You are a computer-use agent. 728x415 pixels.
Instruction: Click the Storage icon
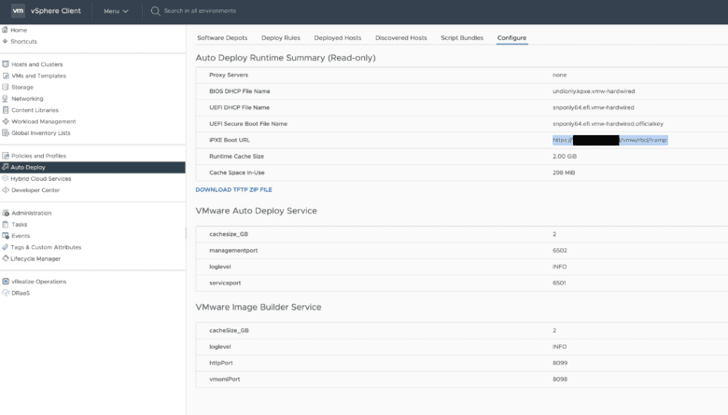[6, 87]
